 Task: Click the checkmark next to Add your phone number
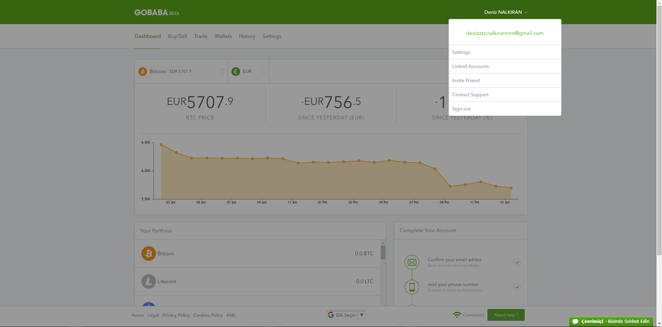click(x=517, y=287)
